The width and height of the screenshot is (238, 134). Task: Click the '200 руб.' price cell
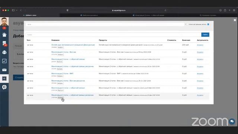(185, 45)
